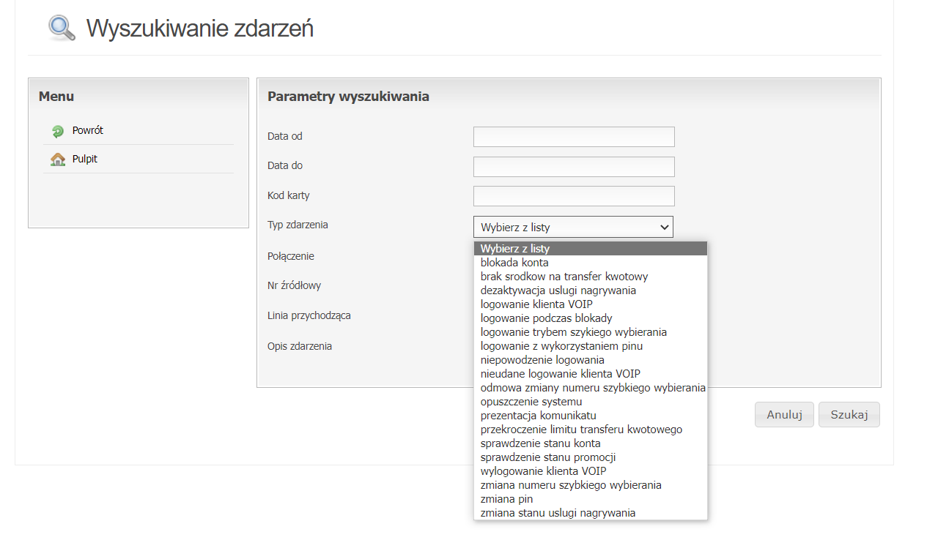Click the green Powrót arrow icon
The image size is (927, 551).
point(58,132)
